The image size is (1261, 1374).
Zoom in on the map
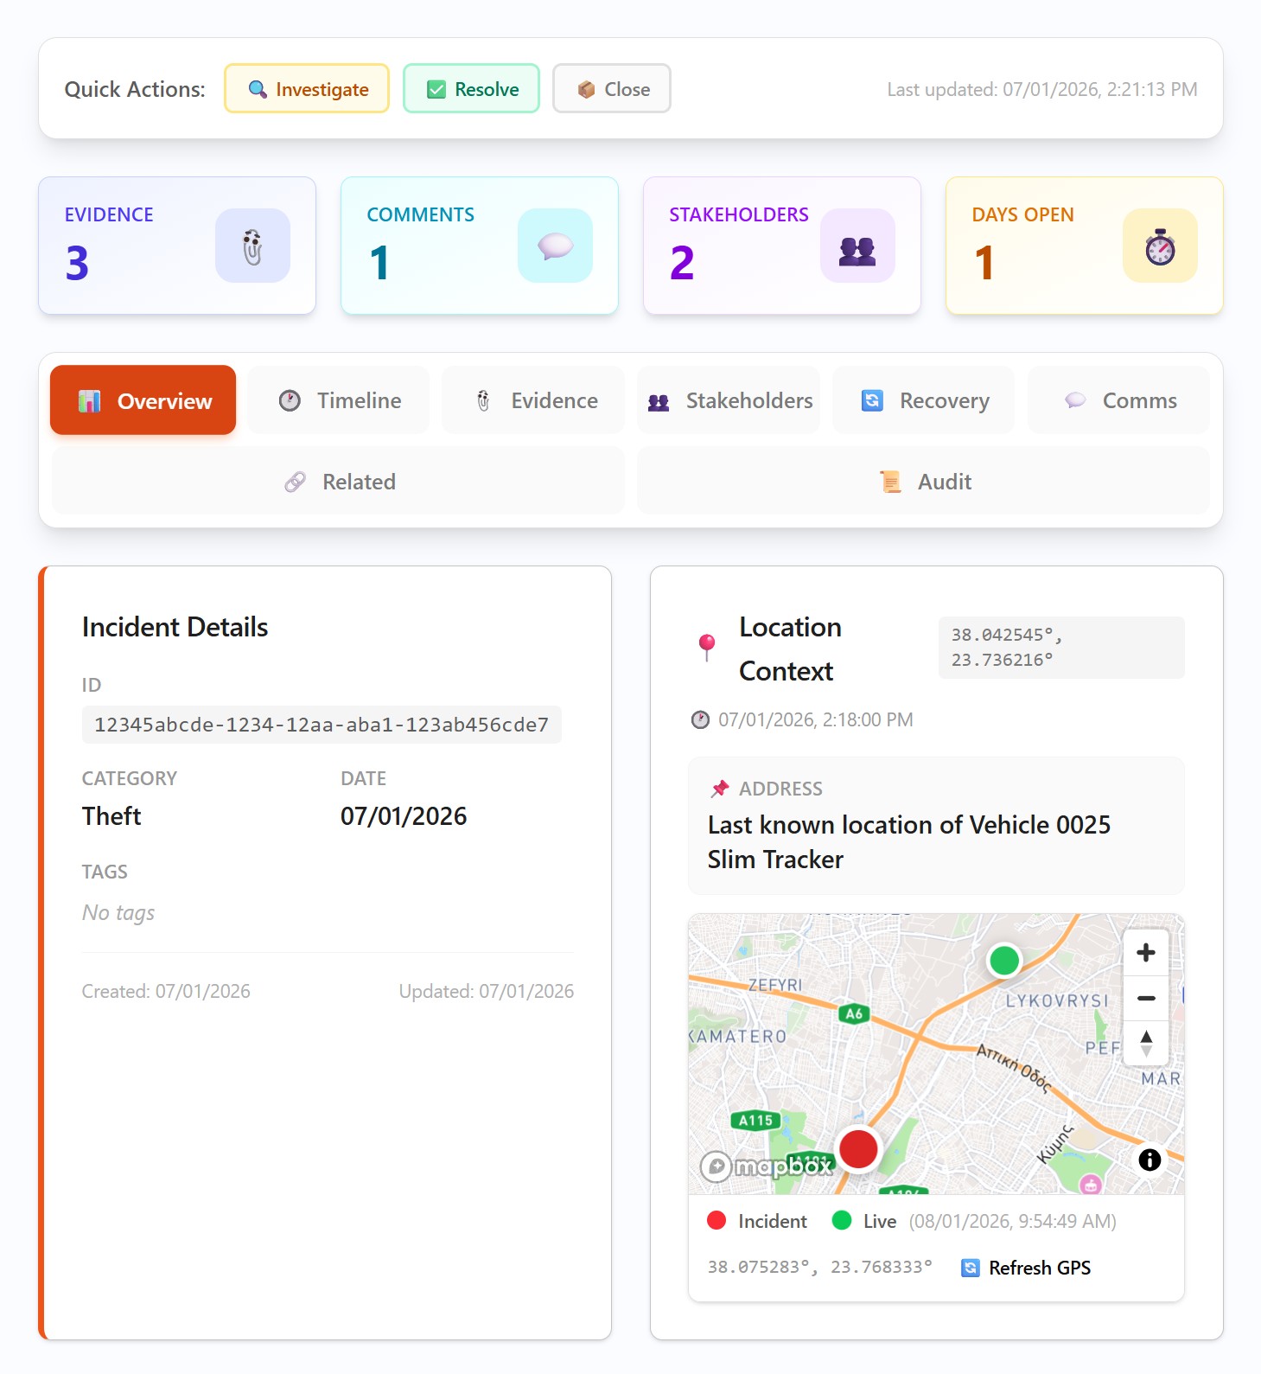1146,953
